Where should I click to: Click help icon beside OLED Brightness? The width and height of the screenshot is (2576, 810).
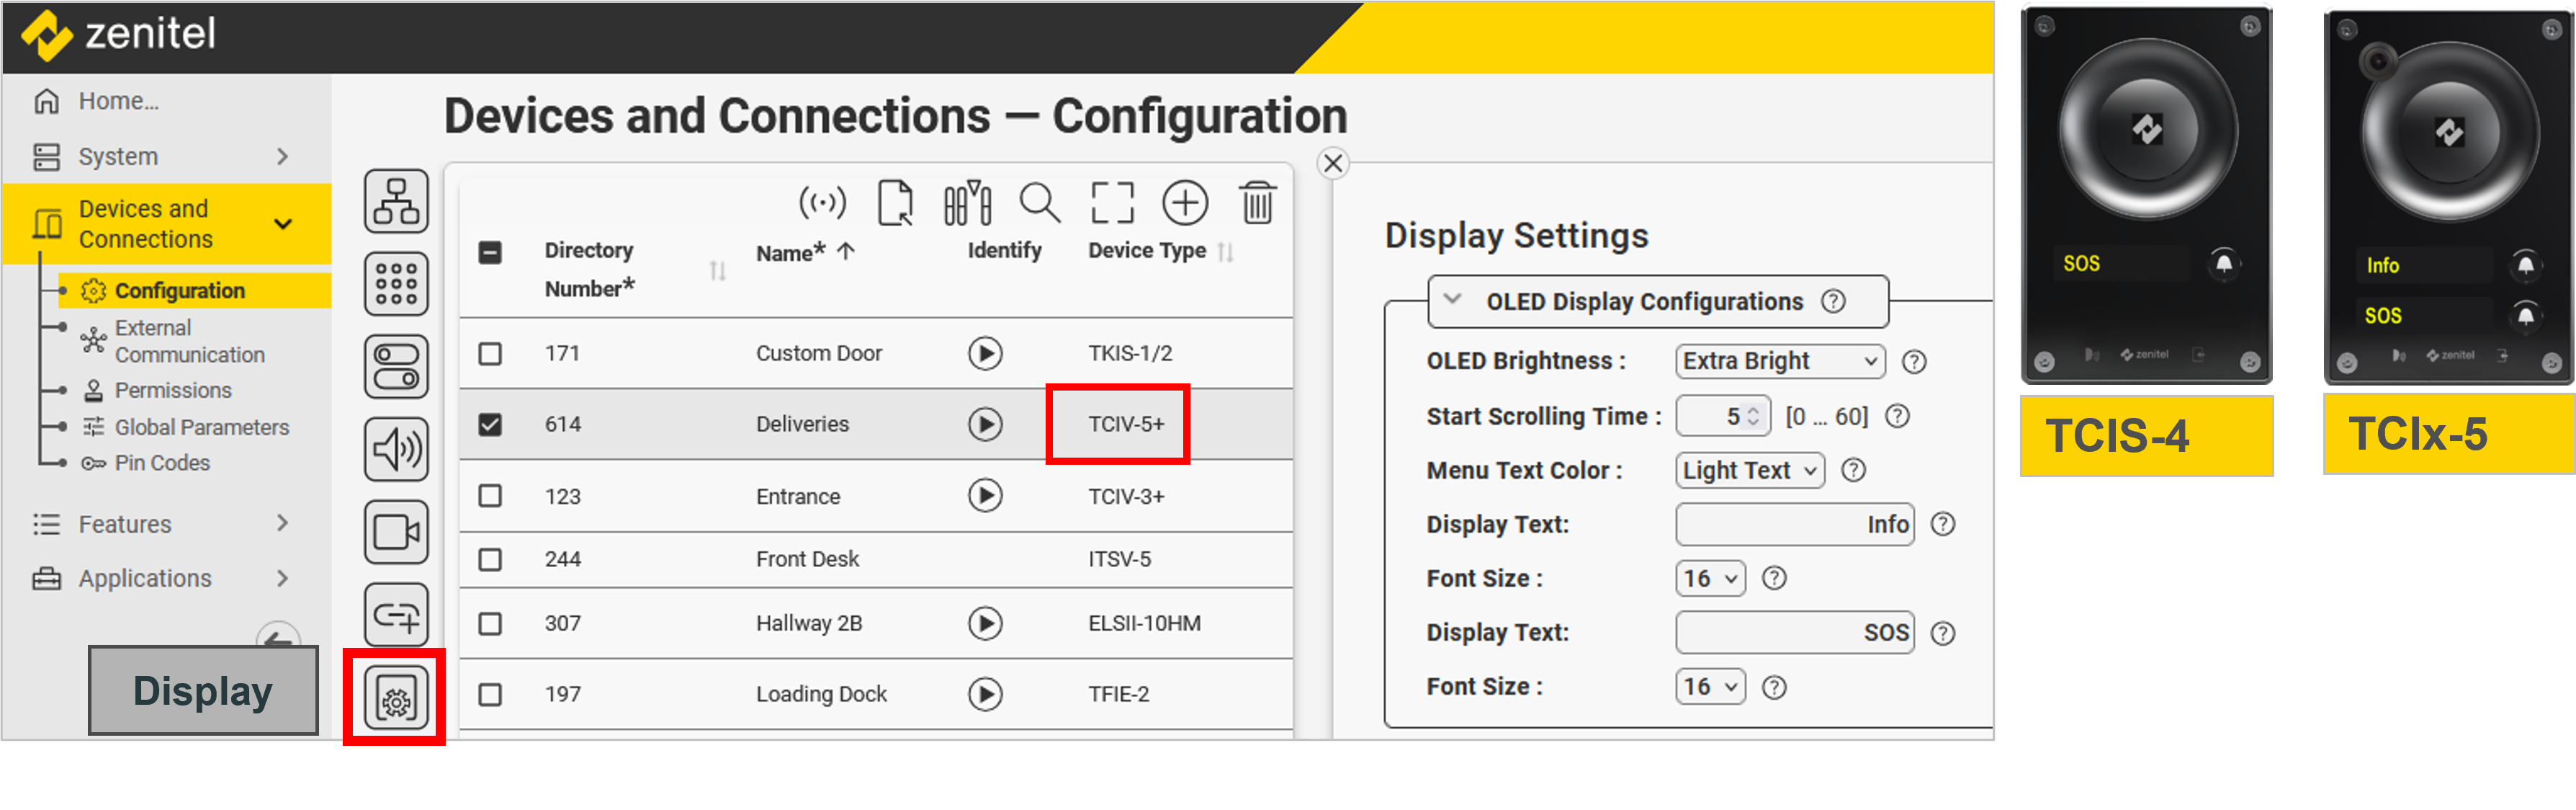[1914, 362]
